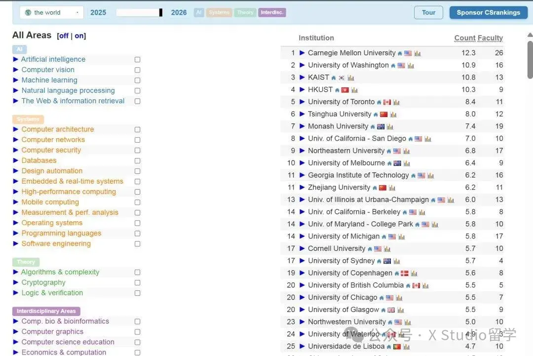Expand faculty list for University of Michigan

pos(302,237)
